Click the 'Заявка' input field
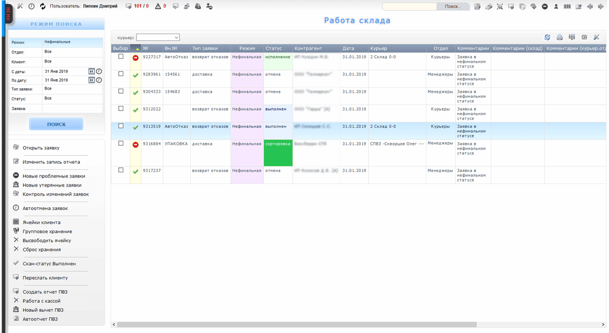 [72, 108]
